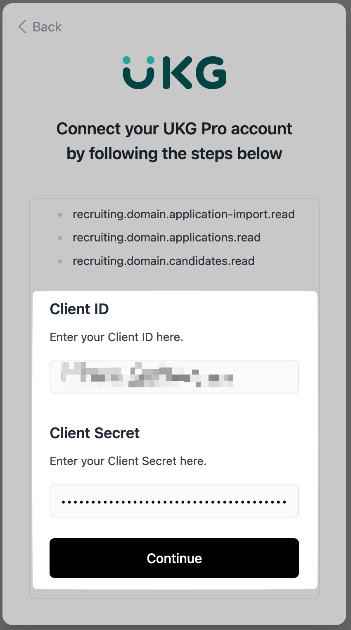Viewport: 351px width, 630px height.
Task: Click the Back chevron arrow icon
Action: pyautogui.click(x=22, y=27)
